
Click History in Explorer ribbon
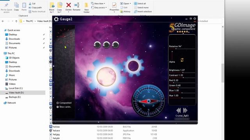(x=125, y=11)
